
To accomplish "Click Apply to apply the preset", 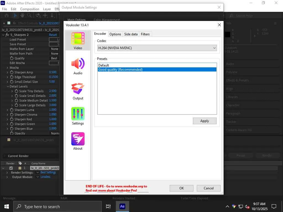I will pyautogui.click(x=205, y=121).
